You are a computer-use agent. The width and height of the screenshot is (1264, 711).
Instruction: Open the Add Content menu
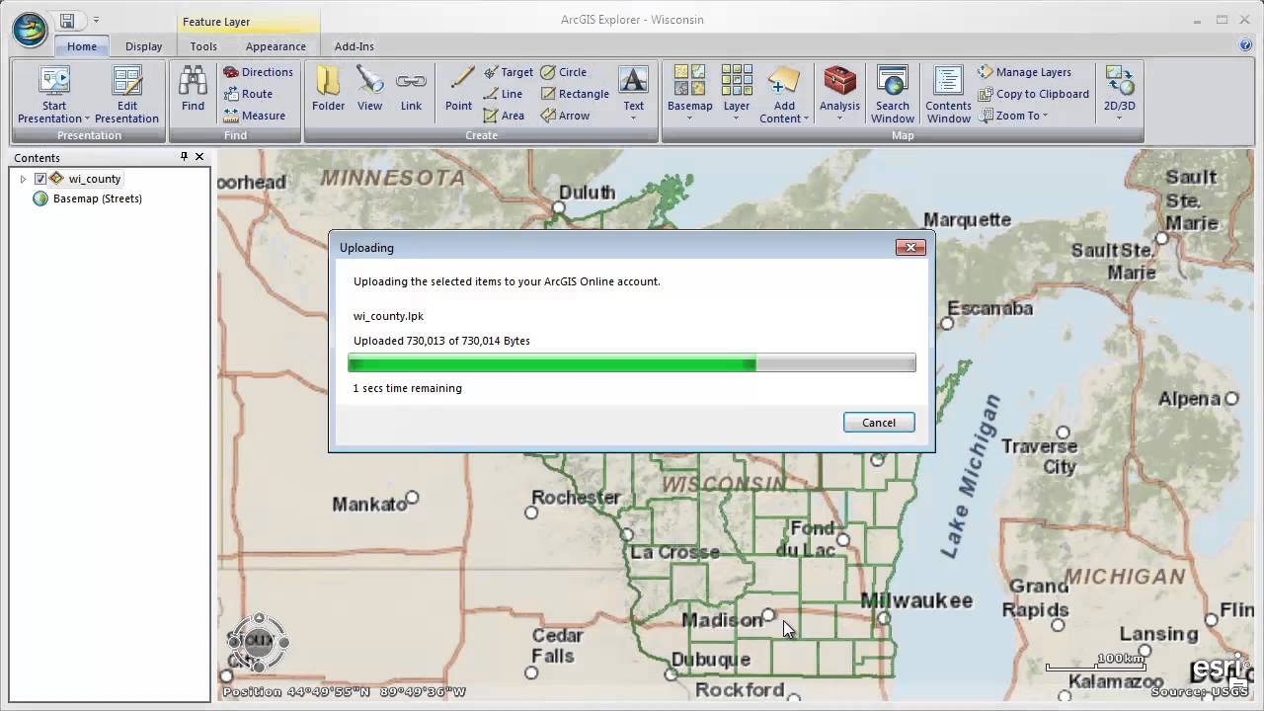point(784,96)
